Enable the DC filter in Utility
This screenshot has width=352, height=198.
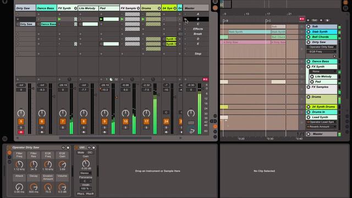tap(90, 152)
